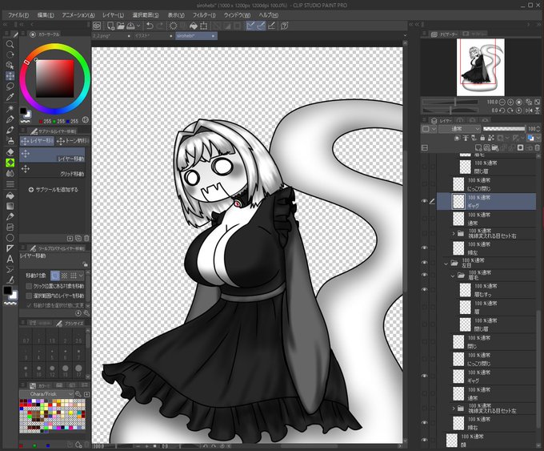The width and height of the screenshot is (544, 451).
Task: Select the Zoom magnifier tool
Action: 10,44
